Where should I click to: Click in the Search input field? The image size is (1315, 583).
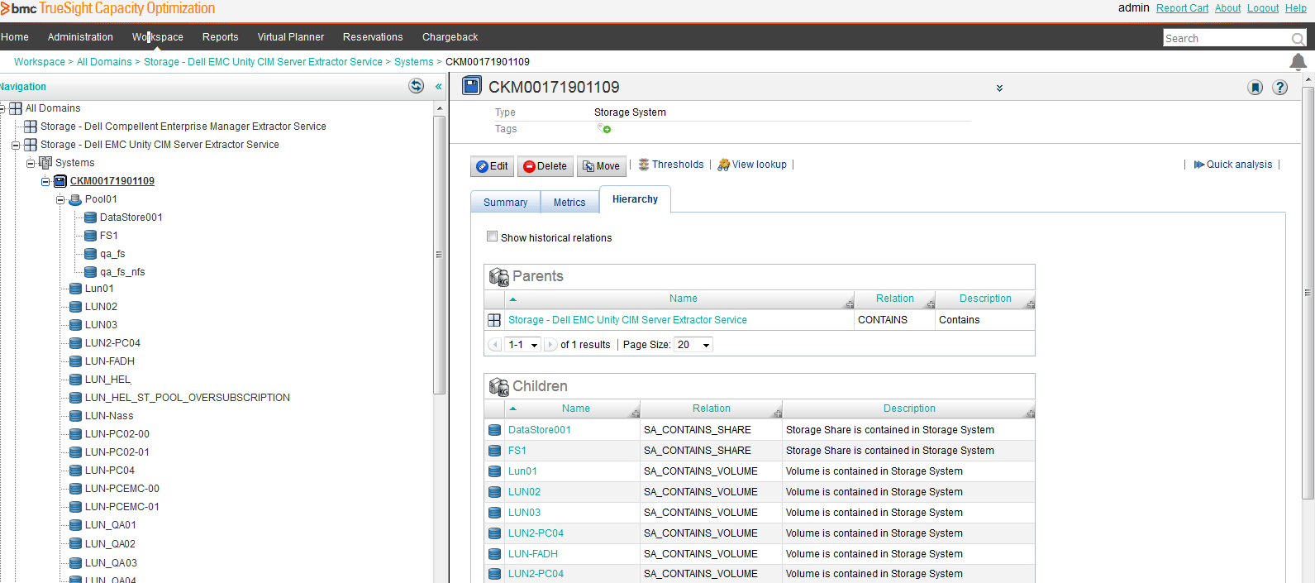pyautogui.click(x=1227, y=39)
